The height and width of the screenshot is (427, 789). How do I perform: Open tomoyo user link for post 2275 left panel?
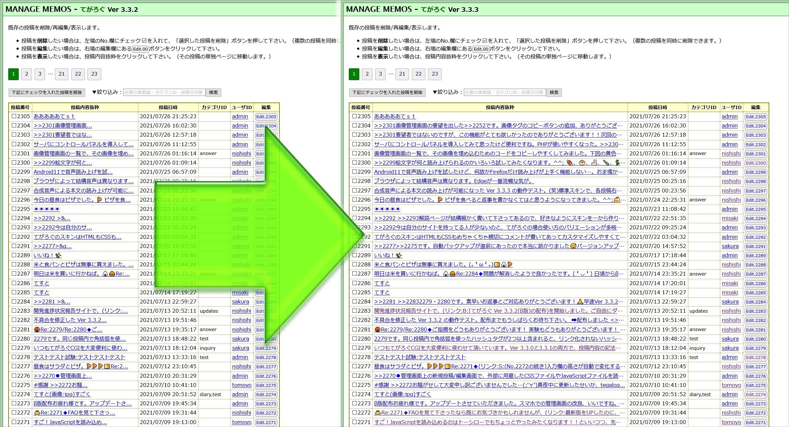pos(242,385)
